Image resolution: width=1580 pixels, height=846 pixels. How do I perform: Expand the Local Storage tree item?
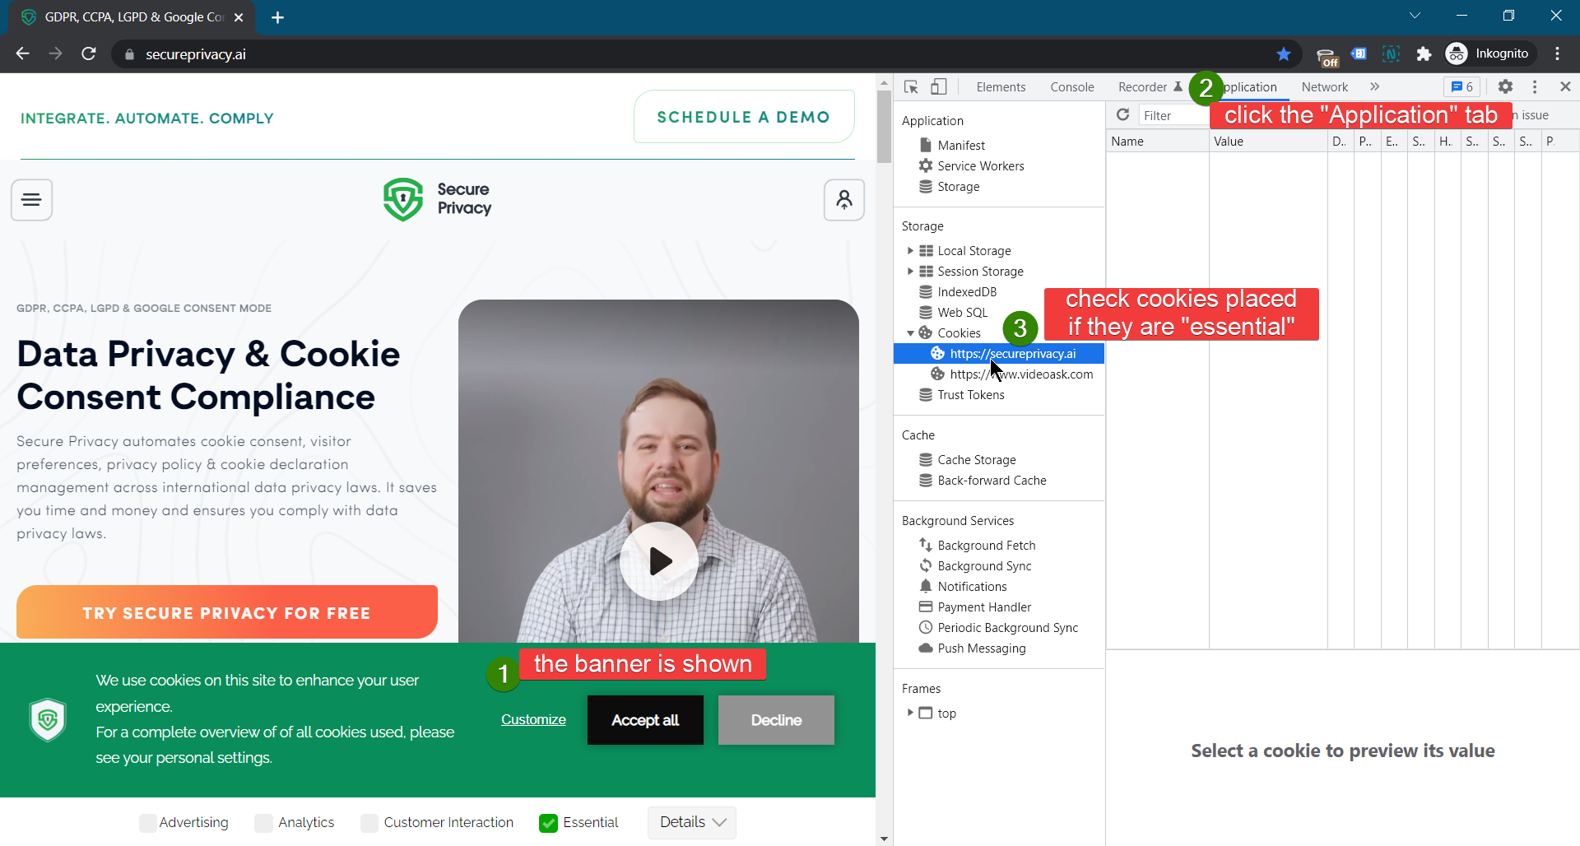(910, 251)
